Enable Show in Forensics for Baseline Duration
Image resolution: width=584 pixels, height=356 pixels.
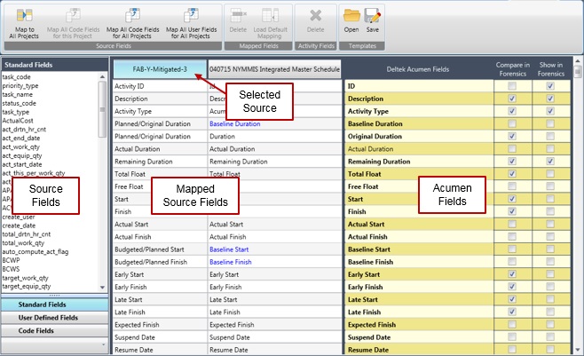(550, 123)
